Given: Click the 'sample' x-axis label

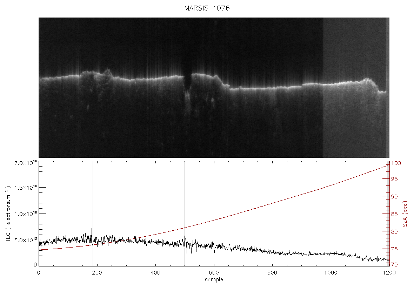Looking at the screenshot, I should [214, 280].
